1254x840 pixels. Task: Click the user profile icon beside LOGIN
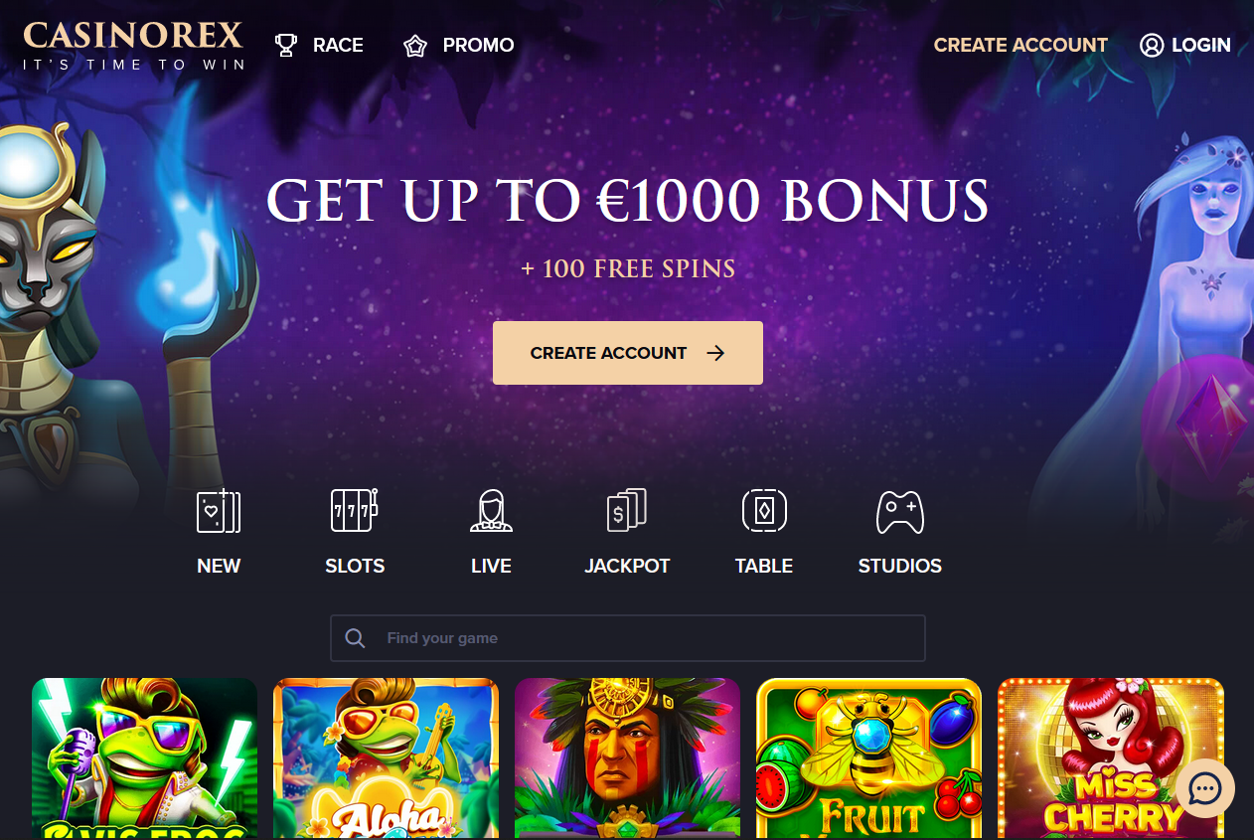(x=1152, y=46)
